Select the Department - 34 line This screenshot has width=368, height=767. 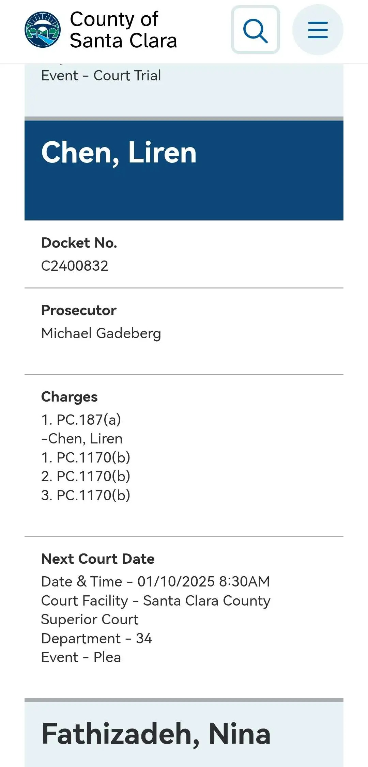coord(97,638)
